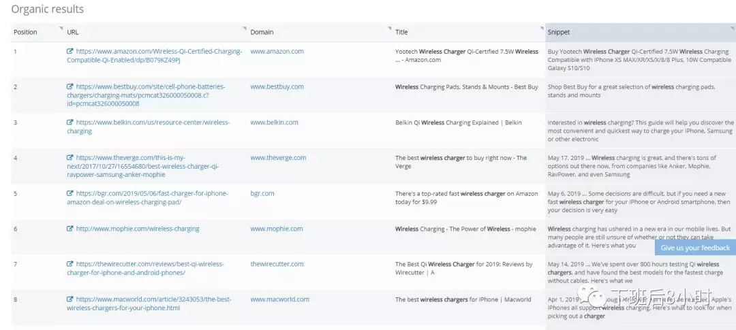Click external link icon beside The Verge URL
The height and width of the screenshot is (330, 736).
(70, 158)
